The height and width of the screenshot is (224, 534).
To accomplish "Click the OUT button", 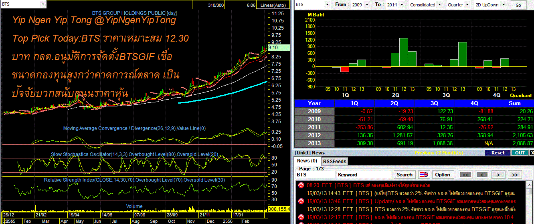I will pyautogui.click(x=520, y=153).
